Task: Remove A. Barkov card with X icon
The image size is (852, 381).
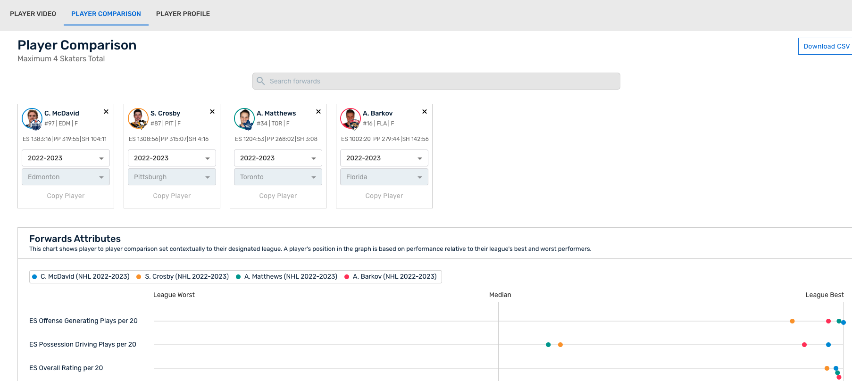Action: pyautogui.click(x=425, y=112)
